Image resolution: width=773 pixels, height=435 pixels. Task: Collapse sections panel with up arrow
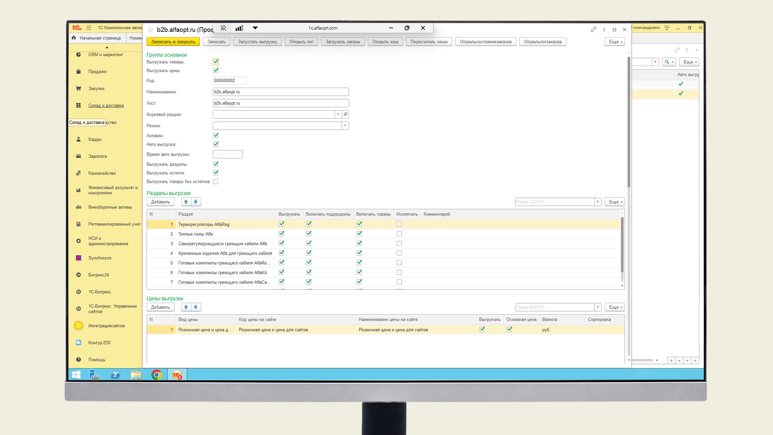coord(107,47)
